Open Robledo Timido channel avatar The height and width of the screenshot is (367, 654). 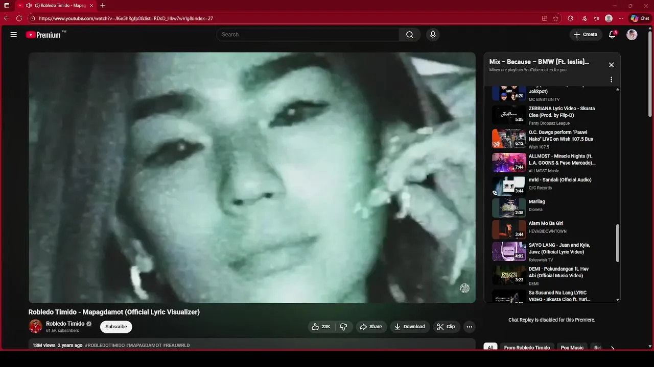click(x=35, y=326)
